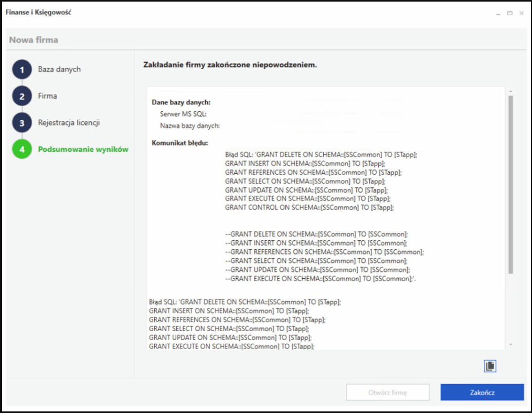Image resolution: width=532 pixels, height=413 pixels.
Task: Select the Baza danych step label
Action: (x=60, y=69)
